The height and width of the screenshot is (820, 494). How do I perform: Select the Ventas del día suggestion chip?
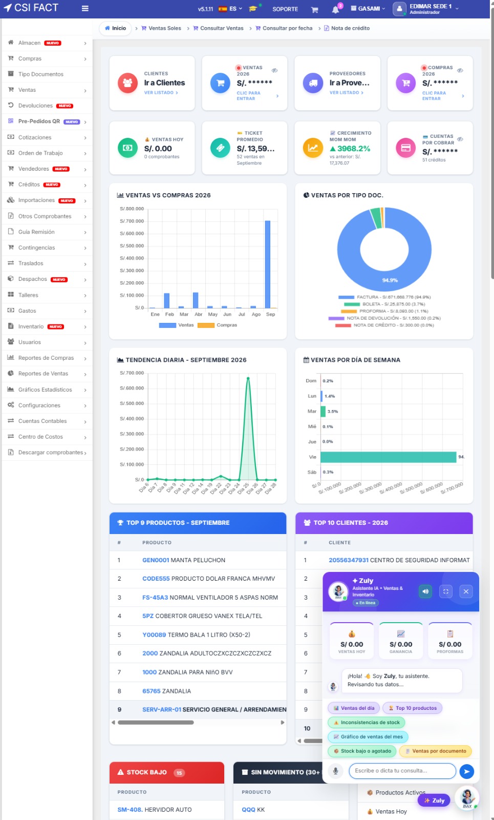(354, 708)
